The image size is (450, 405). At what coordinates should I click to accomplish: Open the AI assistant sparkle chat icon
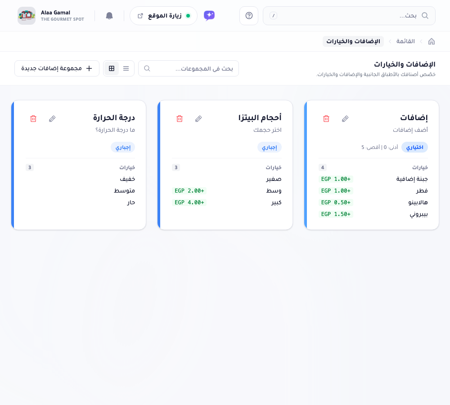pos(209,15)
